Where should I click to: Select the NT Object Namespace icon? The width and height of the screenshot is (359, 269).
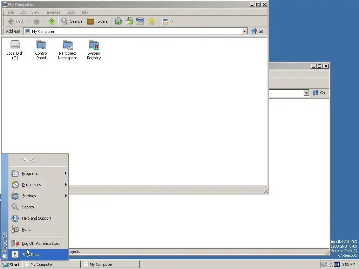tap(68, 50)
